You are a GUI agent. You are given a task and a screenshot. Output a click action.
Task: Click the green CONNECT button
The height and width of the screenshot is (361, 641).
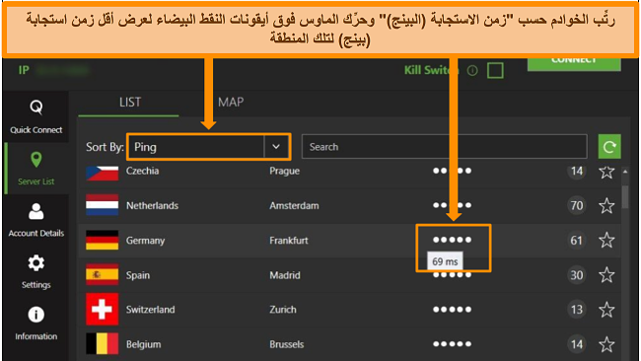coord(574,64)
